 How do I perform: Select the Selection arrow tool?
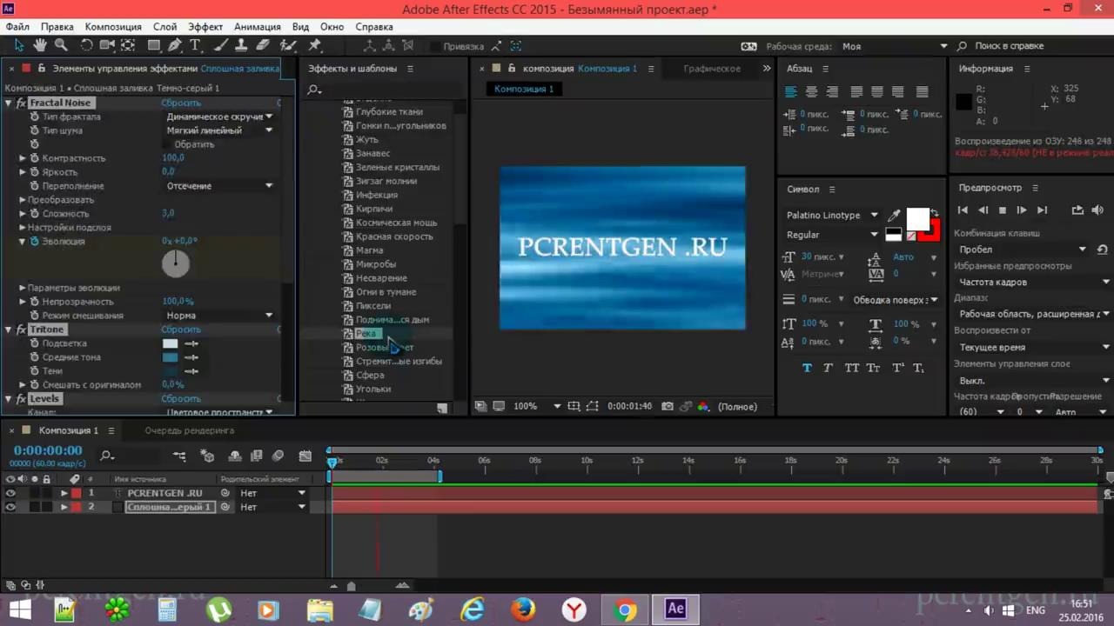[19, 45]
